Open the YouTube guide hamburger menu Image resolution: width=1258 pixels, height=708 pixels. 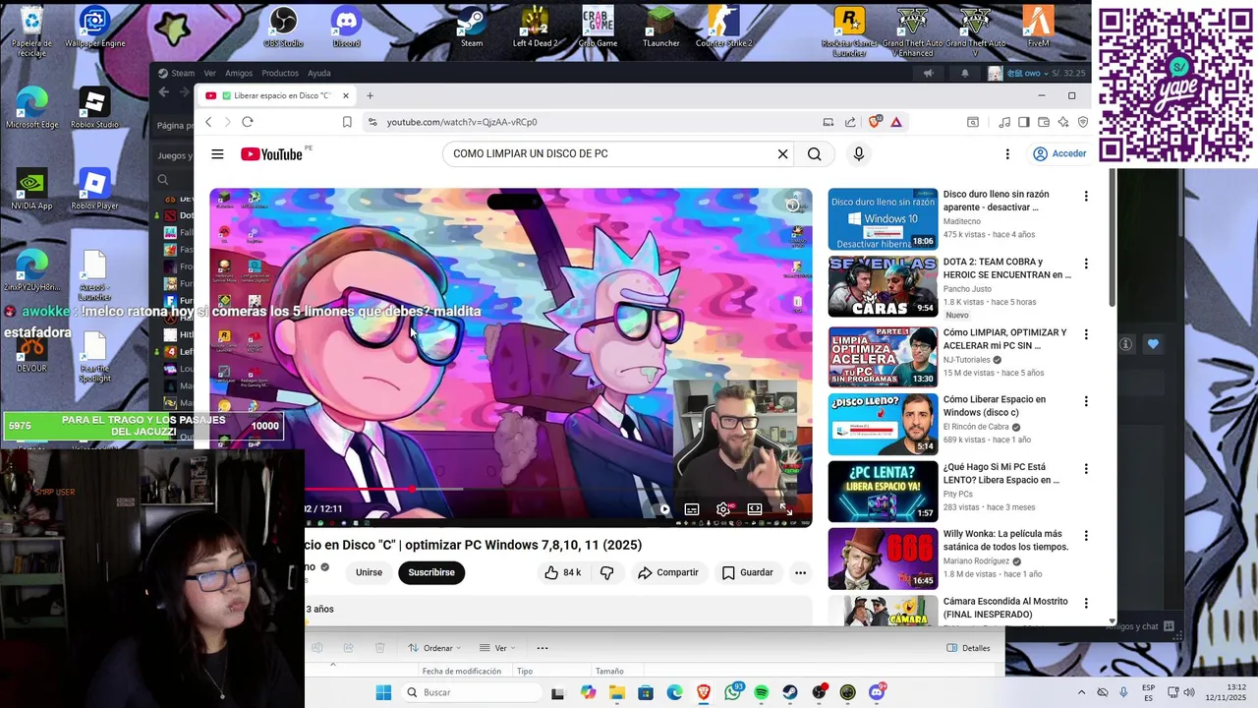(x=217, y=154)
